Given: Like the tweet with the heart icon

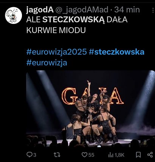Looking at the screenshot, I should point(84,155).
